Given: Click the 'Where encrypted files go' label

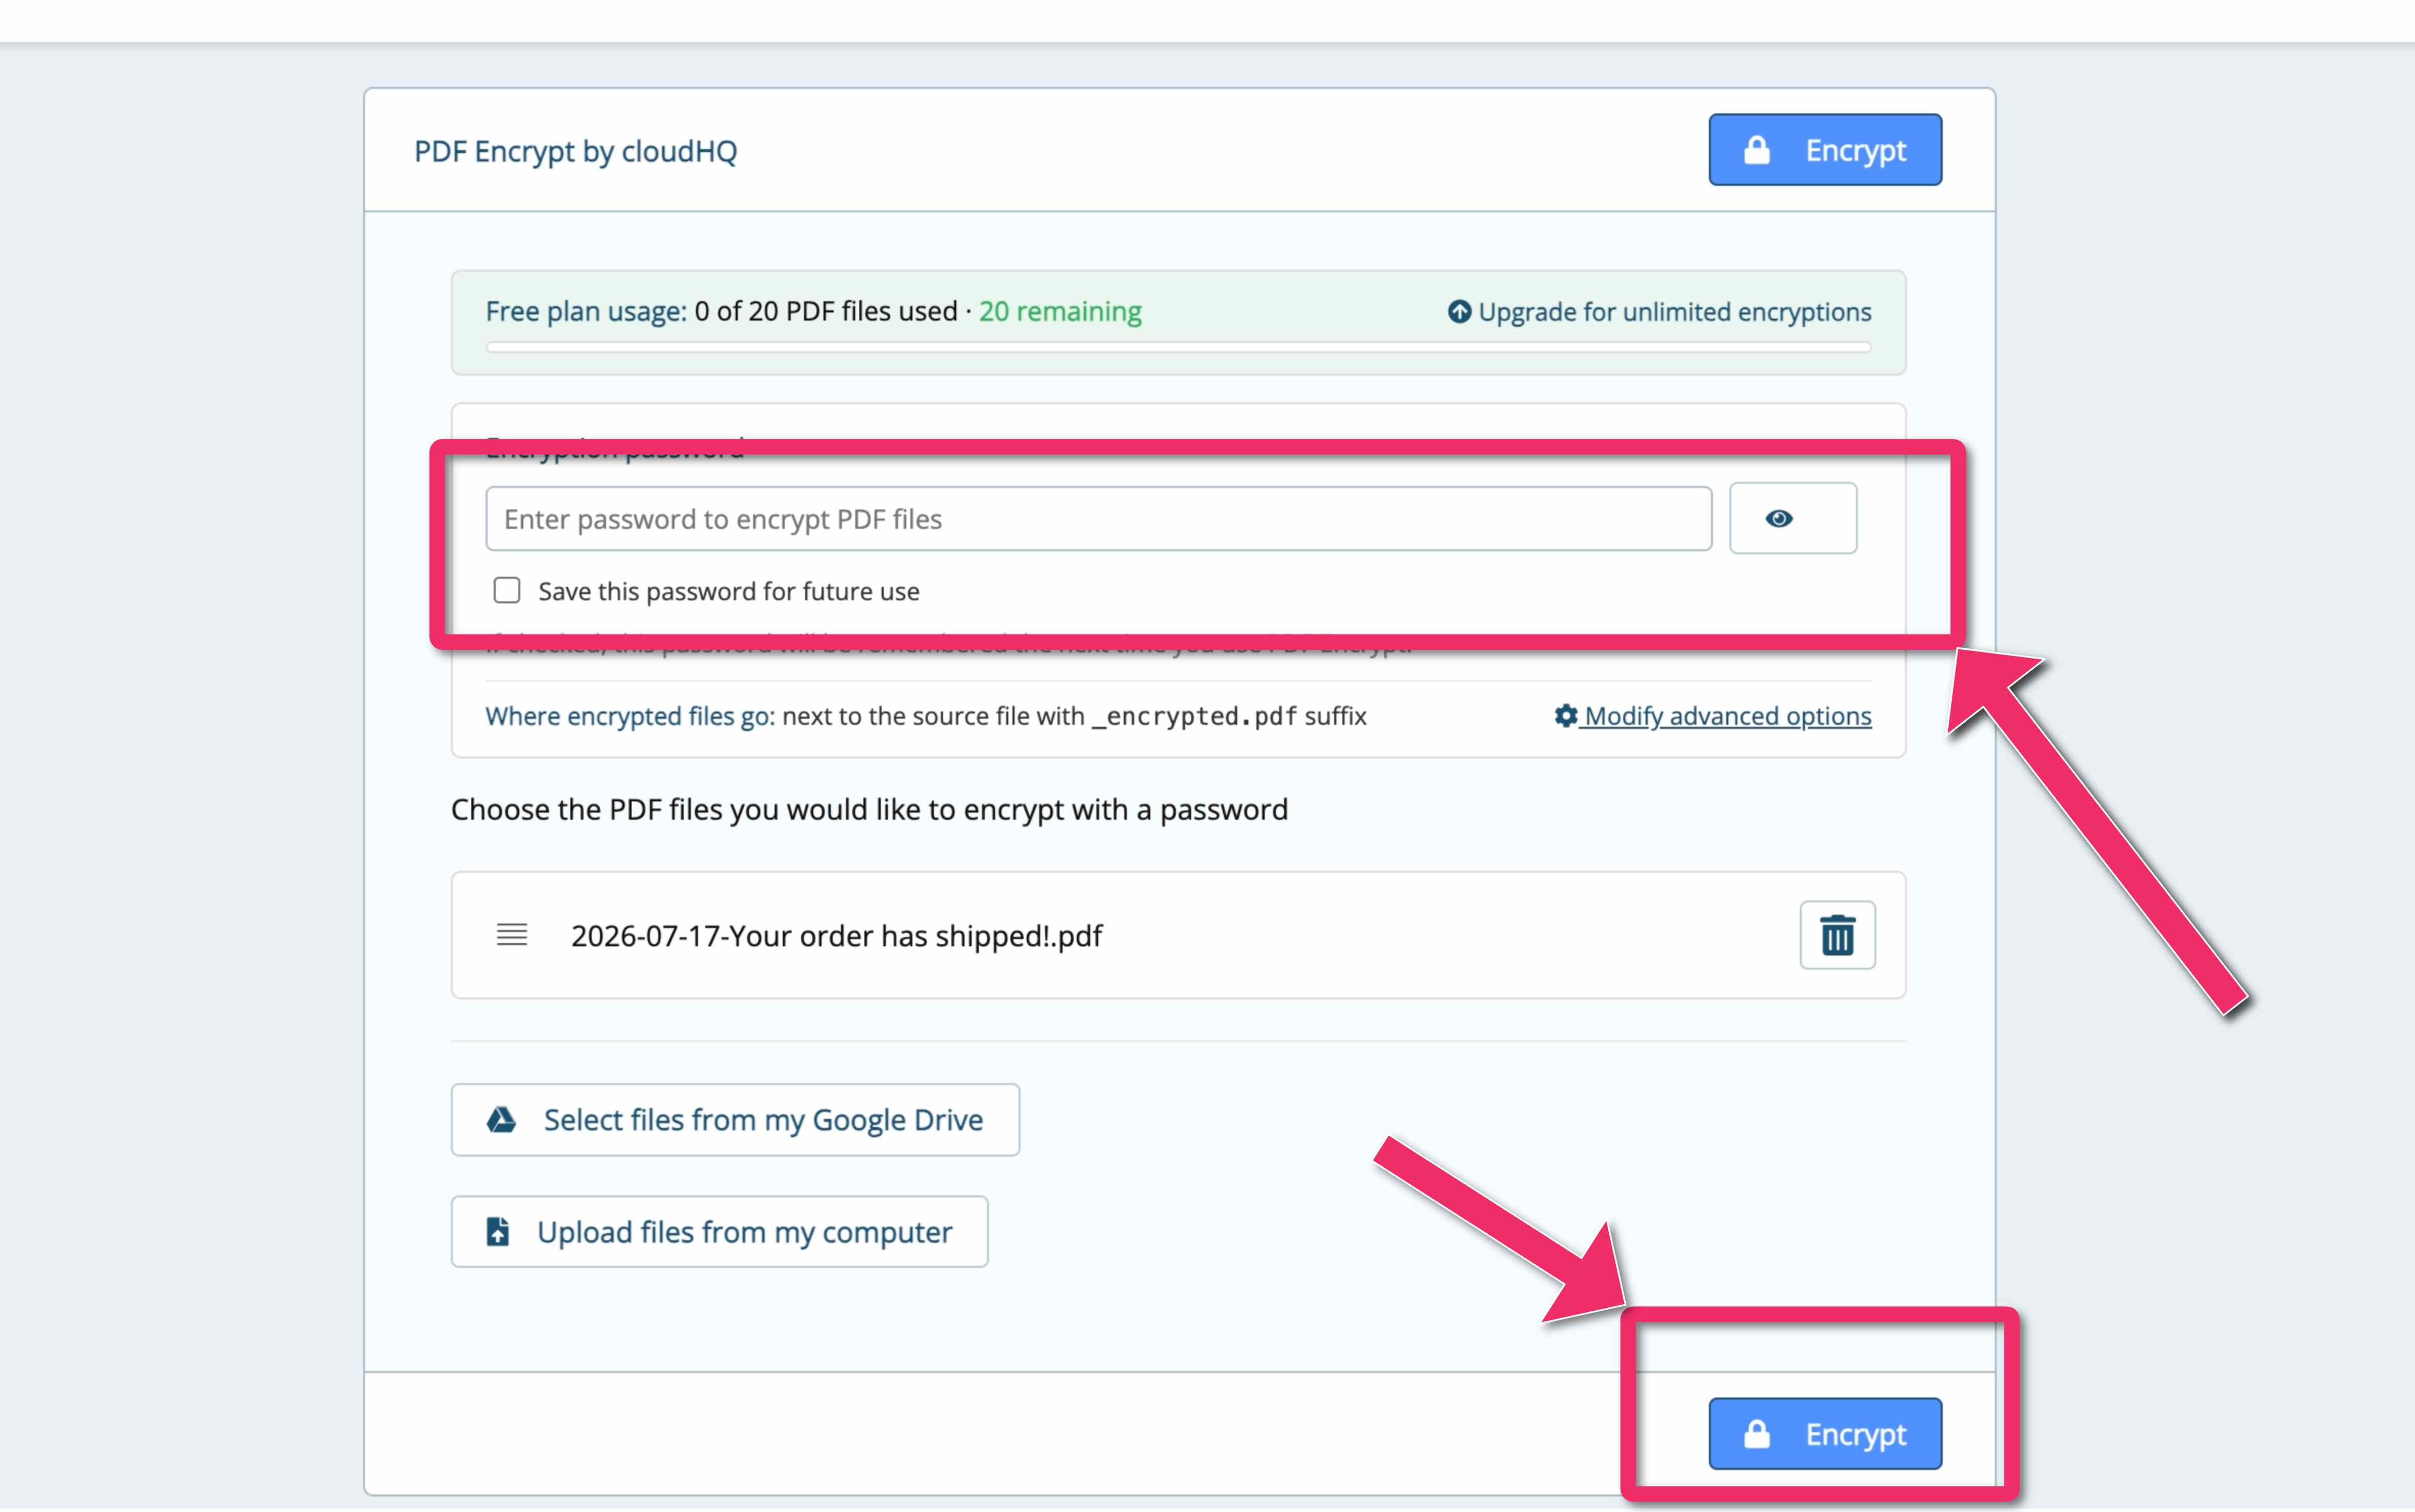Looking at the screenshot, I should click(x=630, y=716).
